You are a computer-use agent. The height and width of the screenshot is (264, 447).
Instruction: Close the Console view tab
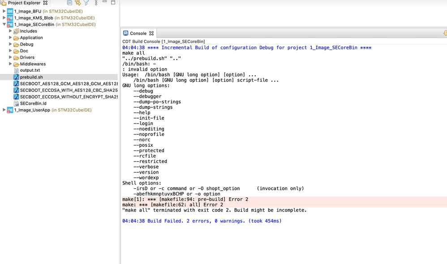point(151,33)
